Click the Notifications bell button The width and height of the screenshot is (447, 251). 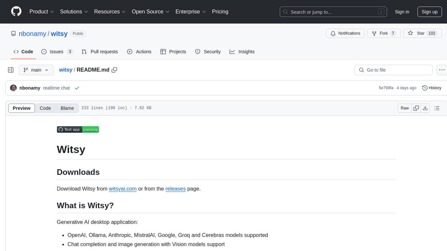point(345,33)
